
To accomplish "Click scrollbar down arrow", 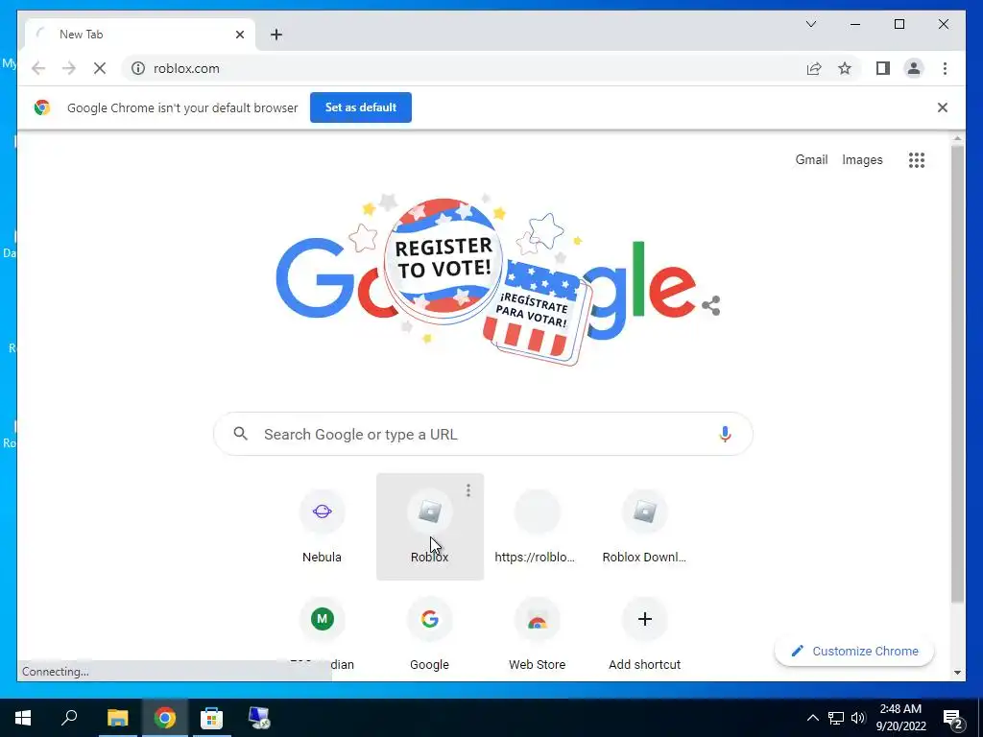I will click(x=957, y=673).
